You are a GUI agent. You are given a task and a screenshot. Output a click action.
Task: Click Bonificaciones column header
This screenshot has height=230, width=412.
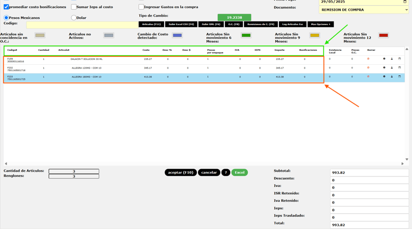coord(308,50)
